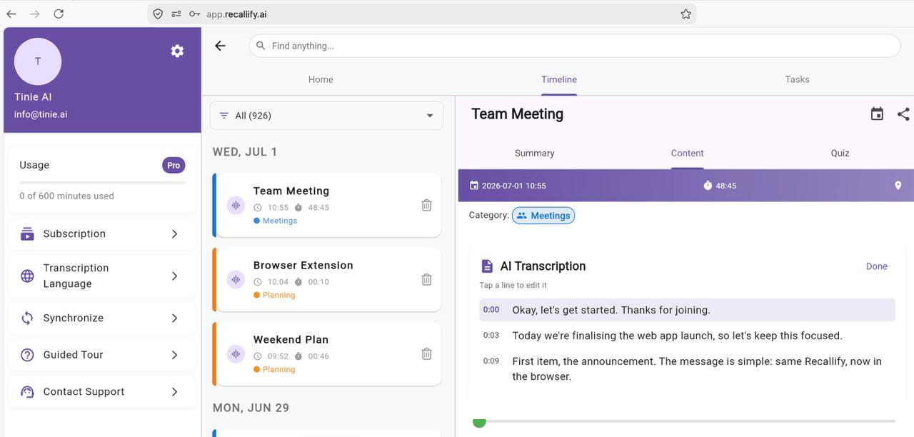The height and width of the screenshot is (437, 914).
Task: Open the Quiz tab
Action: (840, 153)
